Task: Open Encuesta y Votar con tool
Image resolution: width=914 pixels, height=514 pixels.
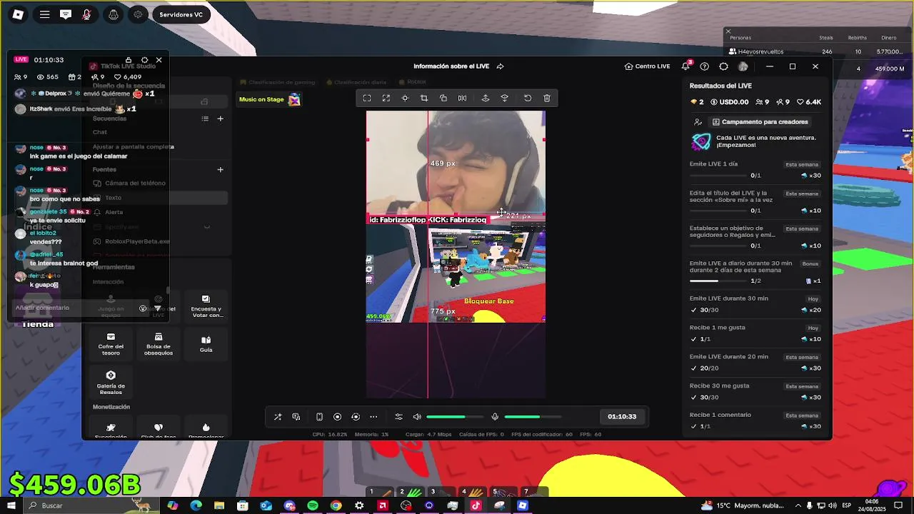Action: 206,306
